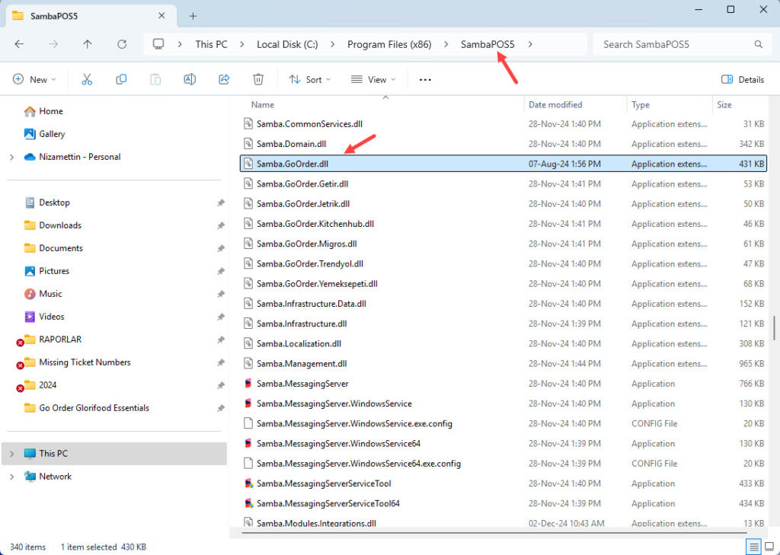Select the SambaPOS5 window tab
This screenshot has width=780, height=555.
point(91,17)
